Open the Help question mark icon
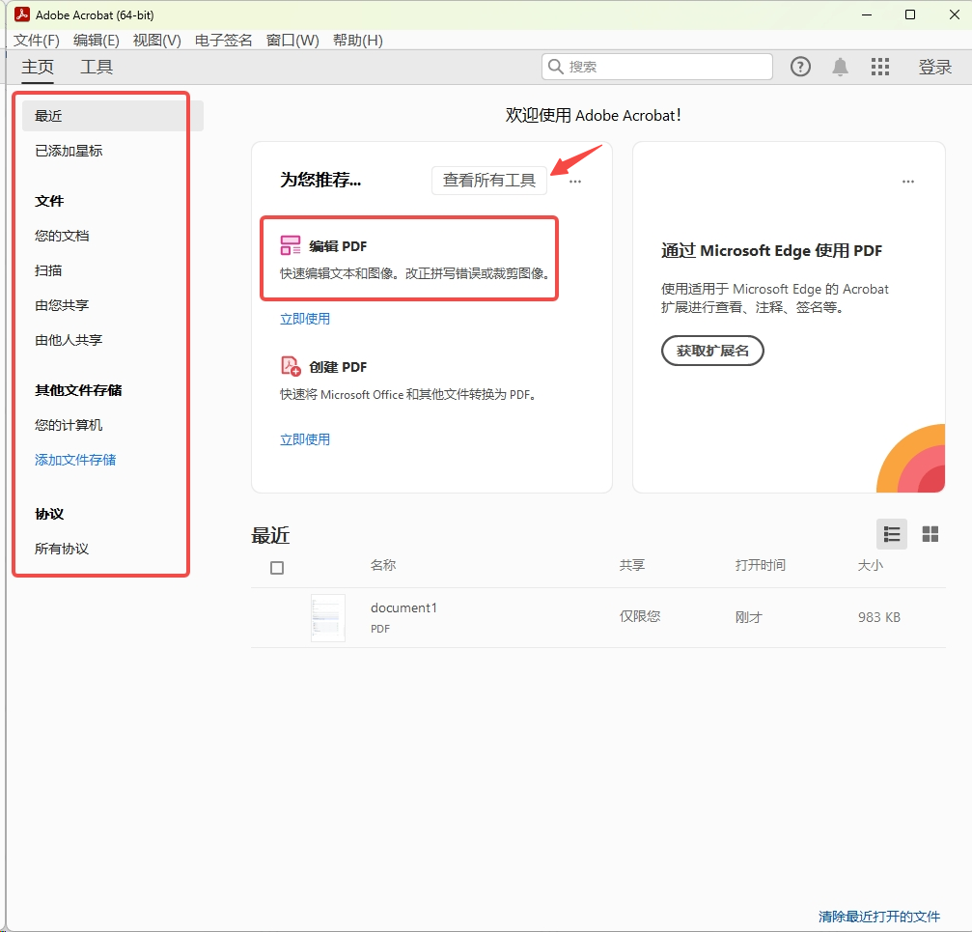The height and width of the screenshot is (932, 972). [800, 67]
